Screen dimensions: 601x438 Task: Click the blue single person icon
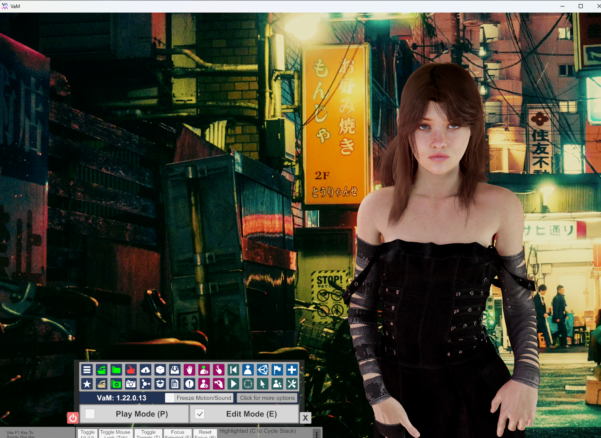[x=248, y=369]
